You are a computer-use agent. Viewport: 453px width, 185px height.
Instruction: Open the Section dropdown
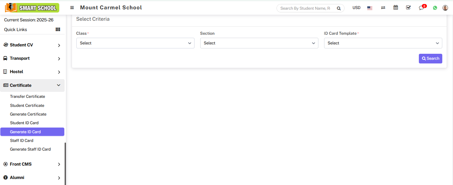coord(259,43)
